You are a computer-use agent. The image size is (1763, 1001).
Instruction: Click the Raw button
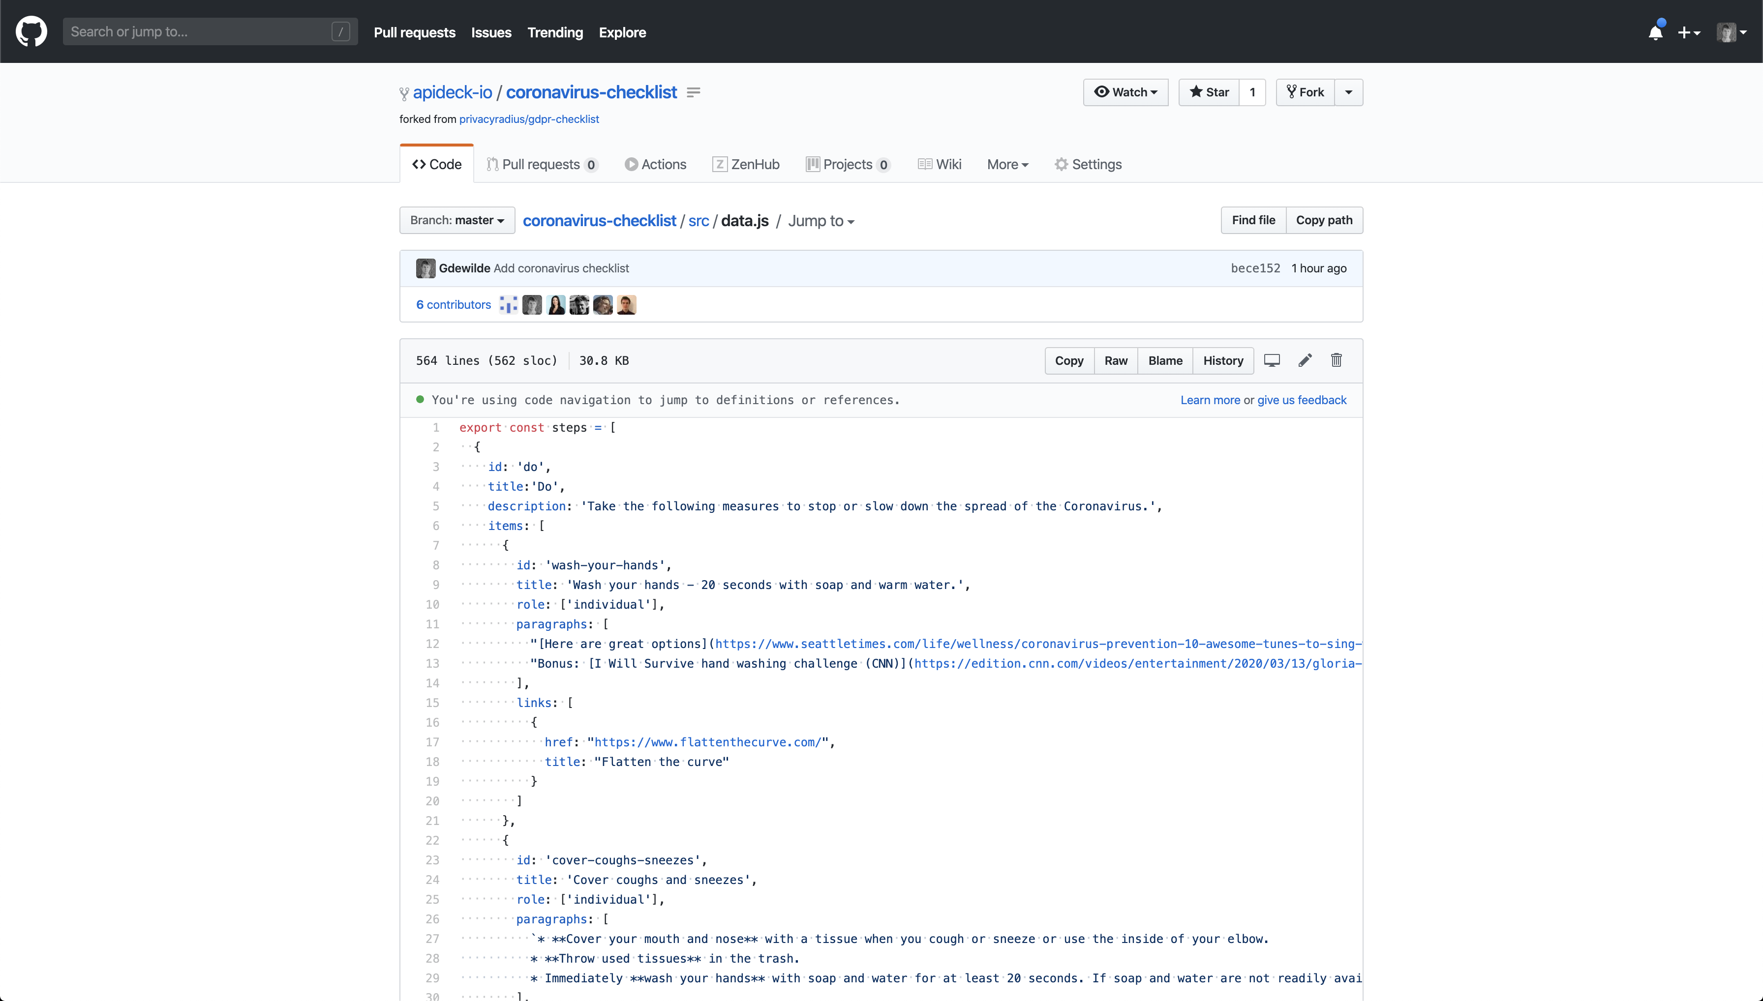click(x=1115, y=360)
